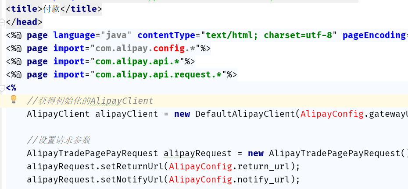The width and height of the screenshot is (408, 189).
Task: Click the underlined alipayRequest variable declaration
Action: click(197, 153)
